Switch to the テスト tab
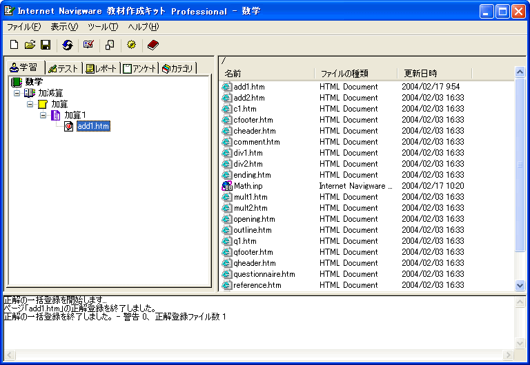530x365 pixels. [x=63, y=68]
